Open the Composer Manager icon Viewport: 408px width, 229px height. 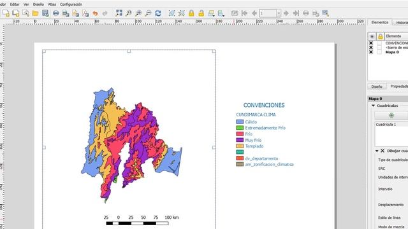(25, 13)
